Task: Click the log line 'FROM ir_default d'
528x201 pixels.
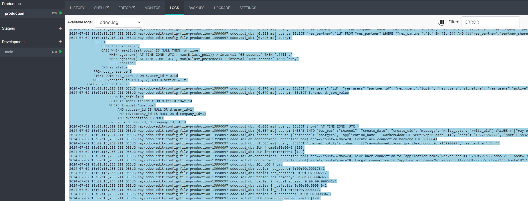Action: (x=127, y=97)
